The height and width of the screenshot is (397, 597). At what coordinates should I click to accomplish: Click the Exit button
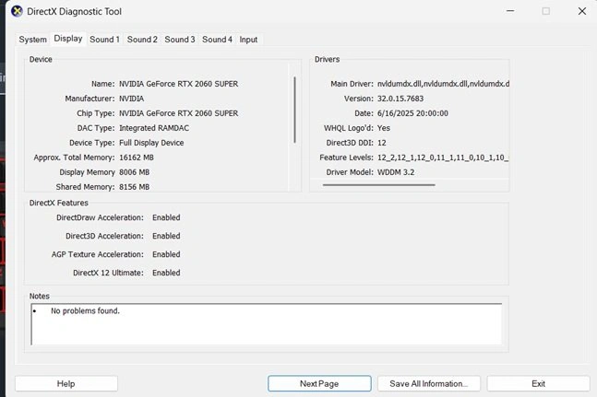[538, 384]
